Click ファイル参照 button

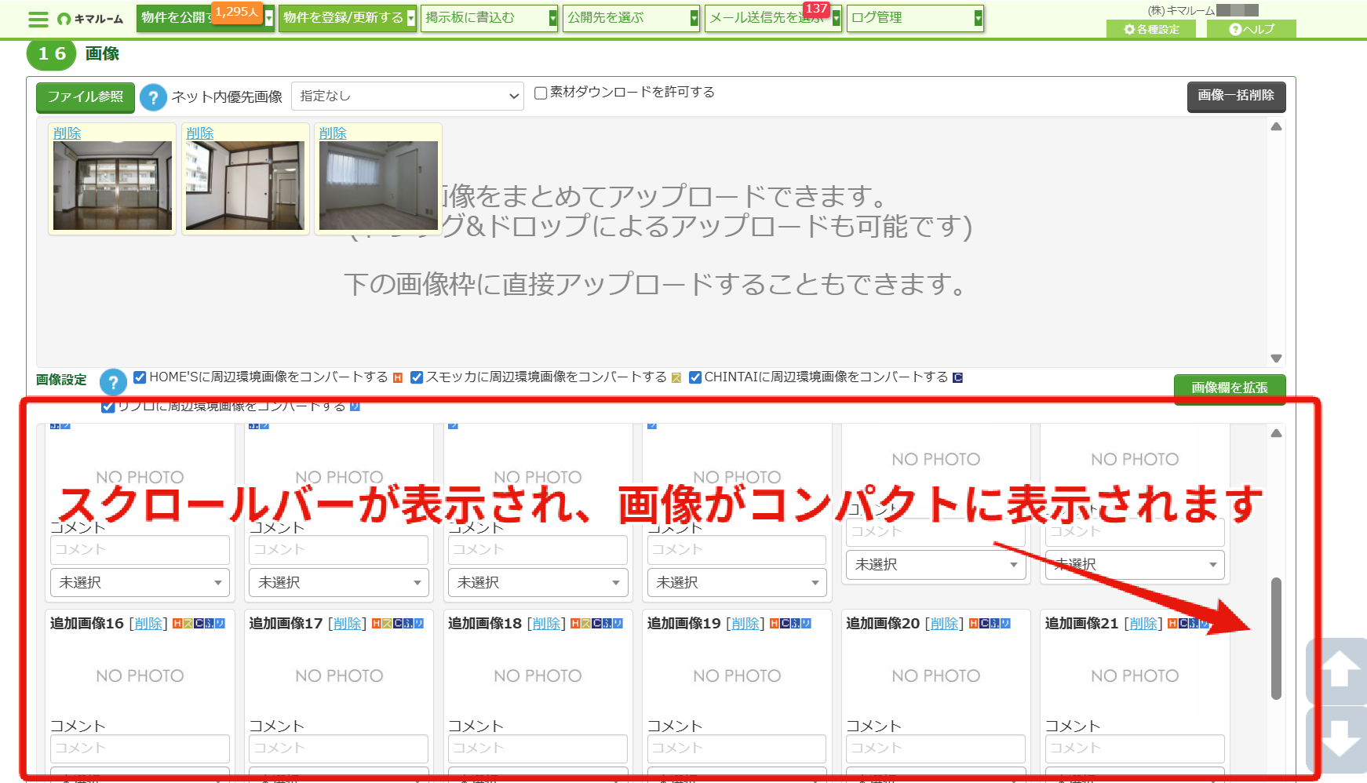pos(86,97)
